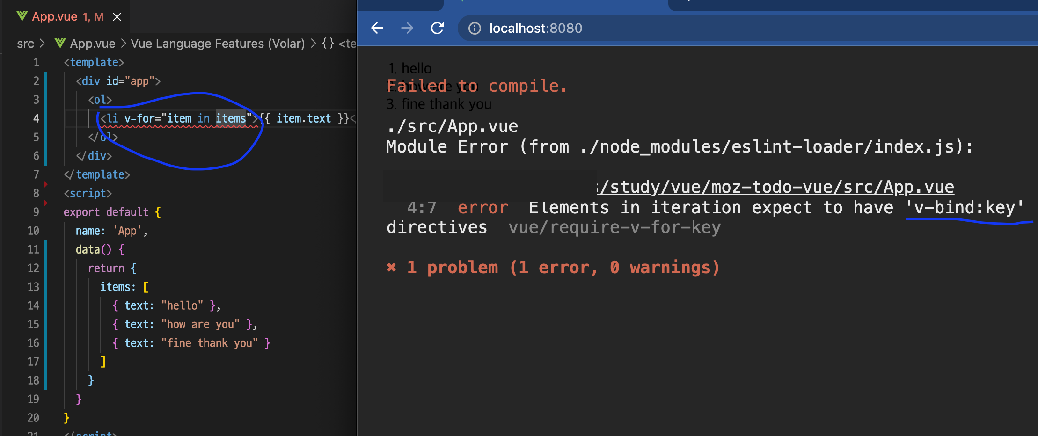Viewport: 1038px width, 436px height.
Task: Click the Vue icon in breadcrumb
Action: click(x=60, y=43)
